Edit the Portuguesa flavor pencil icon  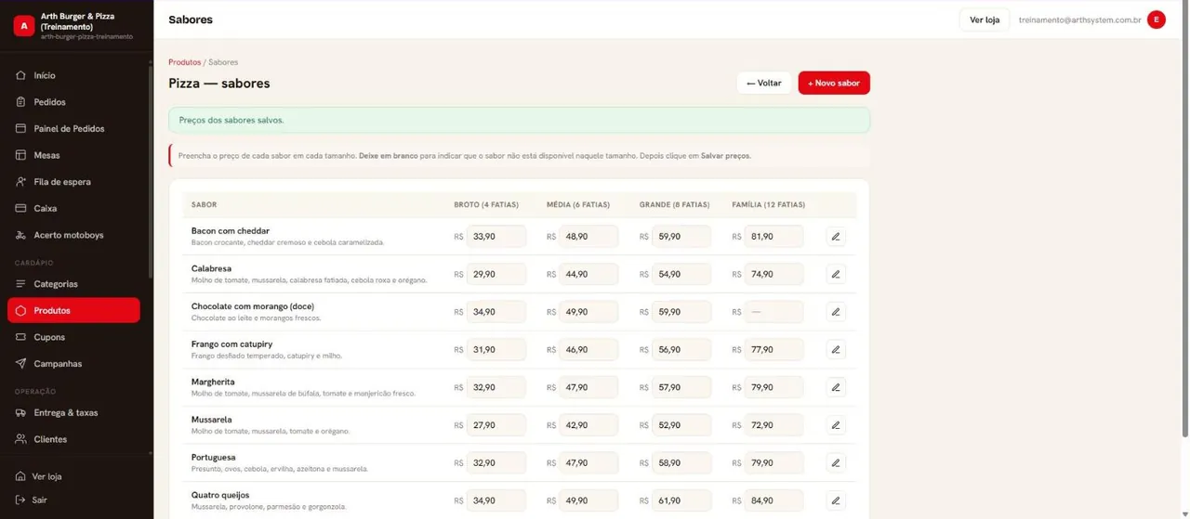(x=836, y=462)
